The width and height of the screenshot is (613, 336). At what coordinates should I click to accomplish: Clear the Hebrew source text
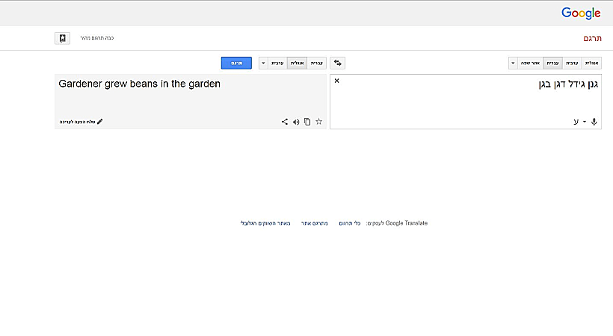coord(336,81)
